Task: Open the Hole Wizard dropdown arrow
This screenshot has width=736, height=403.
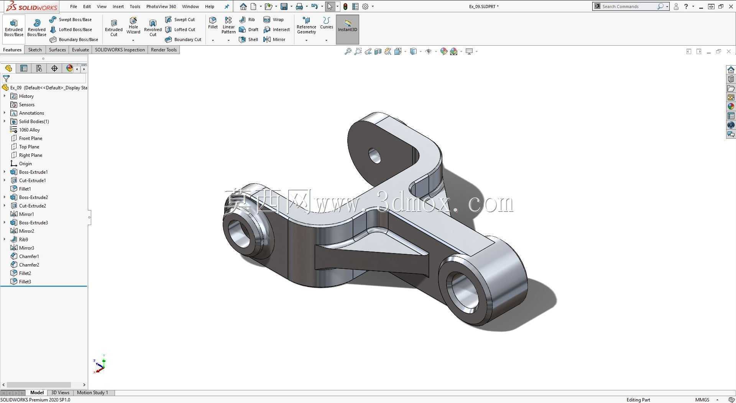Action: click(133, 40)
